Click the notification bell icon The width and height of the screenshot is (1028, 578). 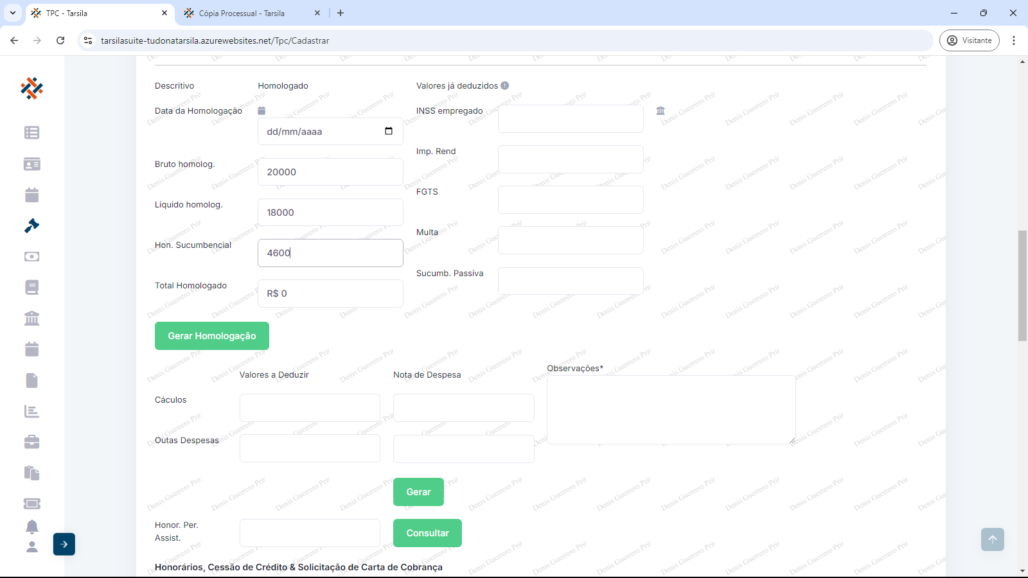pos(31,527)
